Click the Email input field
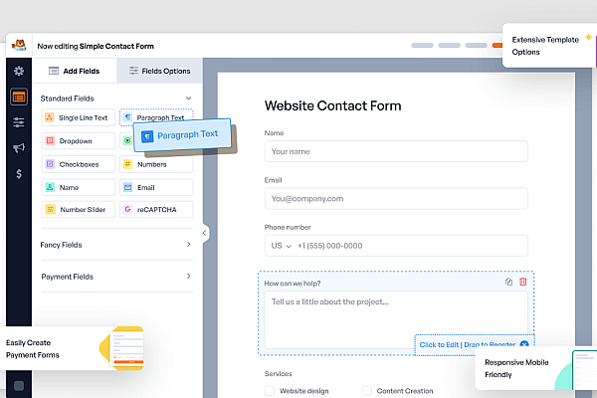597x398 pixels. tap(396, 198)
